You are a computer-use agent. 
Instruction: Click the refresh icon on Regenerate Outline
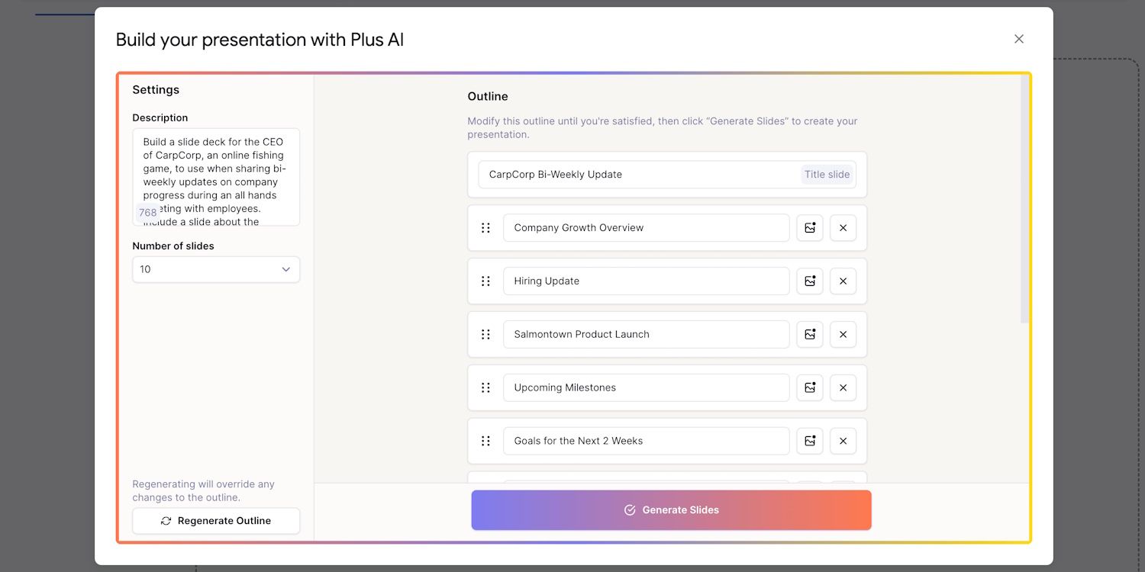coord(165,520)
